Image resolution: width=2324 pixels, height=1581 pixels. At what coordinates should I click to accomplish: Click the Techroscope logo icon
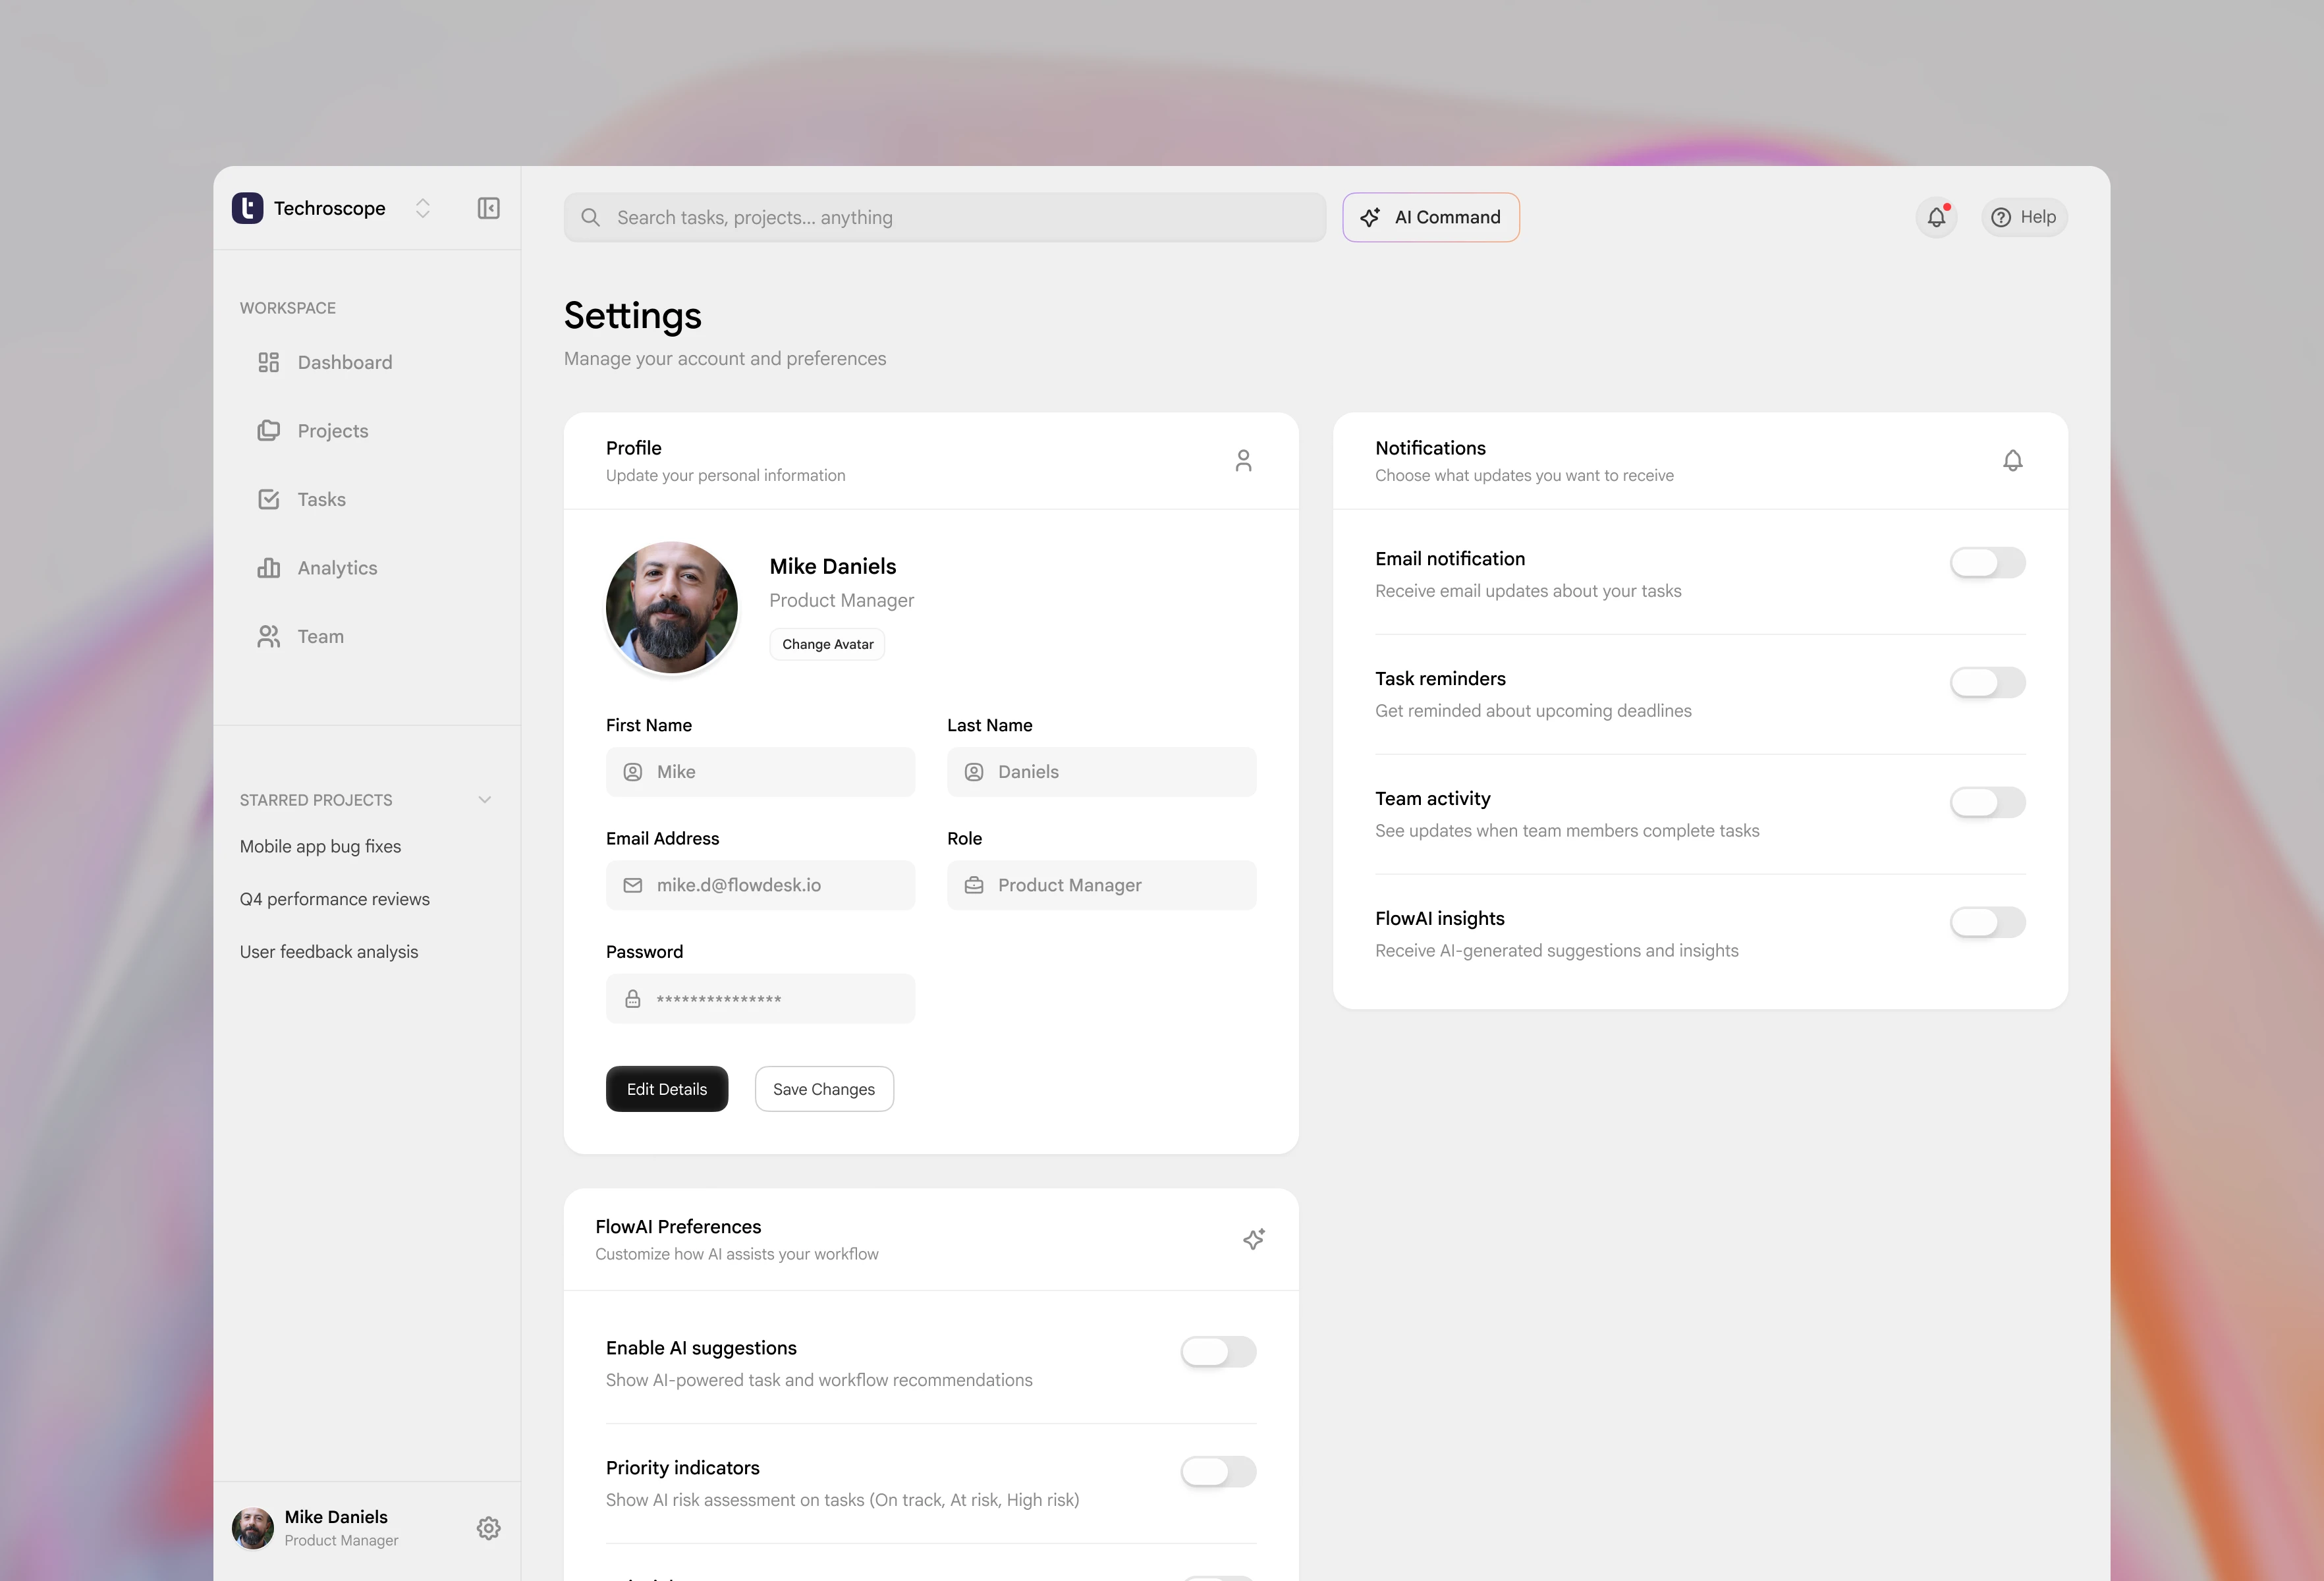tap(247, 208)
